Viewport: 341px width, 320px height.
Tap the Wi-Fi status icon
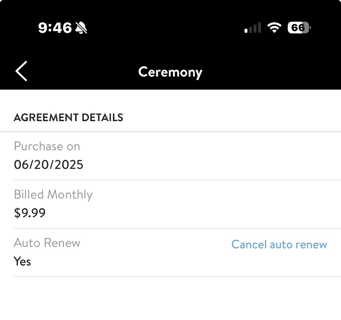coord(274,28)
